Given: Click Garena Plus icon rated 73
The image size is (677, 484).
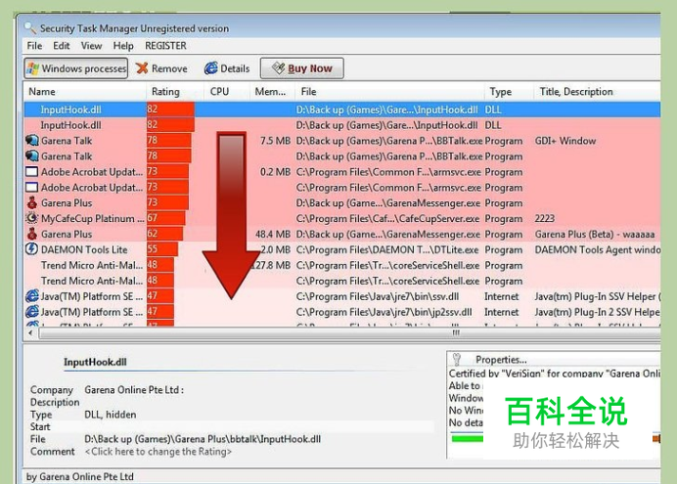Looking at the screenshot, I should pyautogui.click(x=32, y=202).
